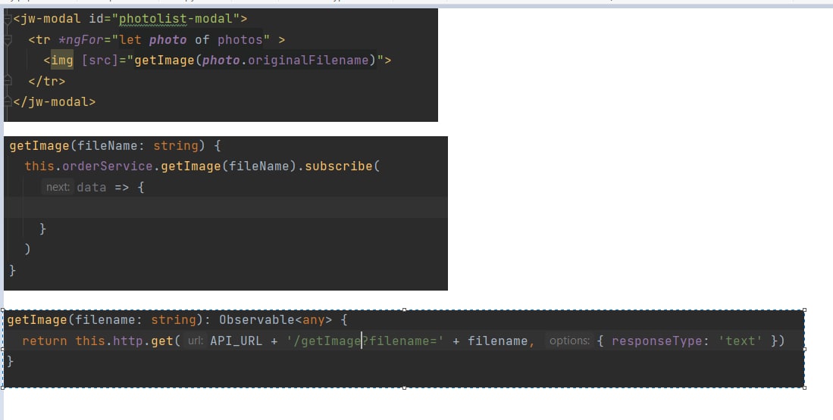The width and height of the screenshot is (833, 420).
Task: Select the jw-modal HTML code image
Action: pos(221,64)
